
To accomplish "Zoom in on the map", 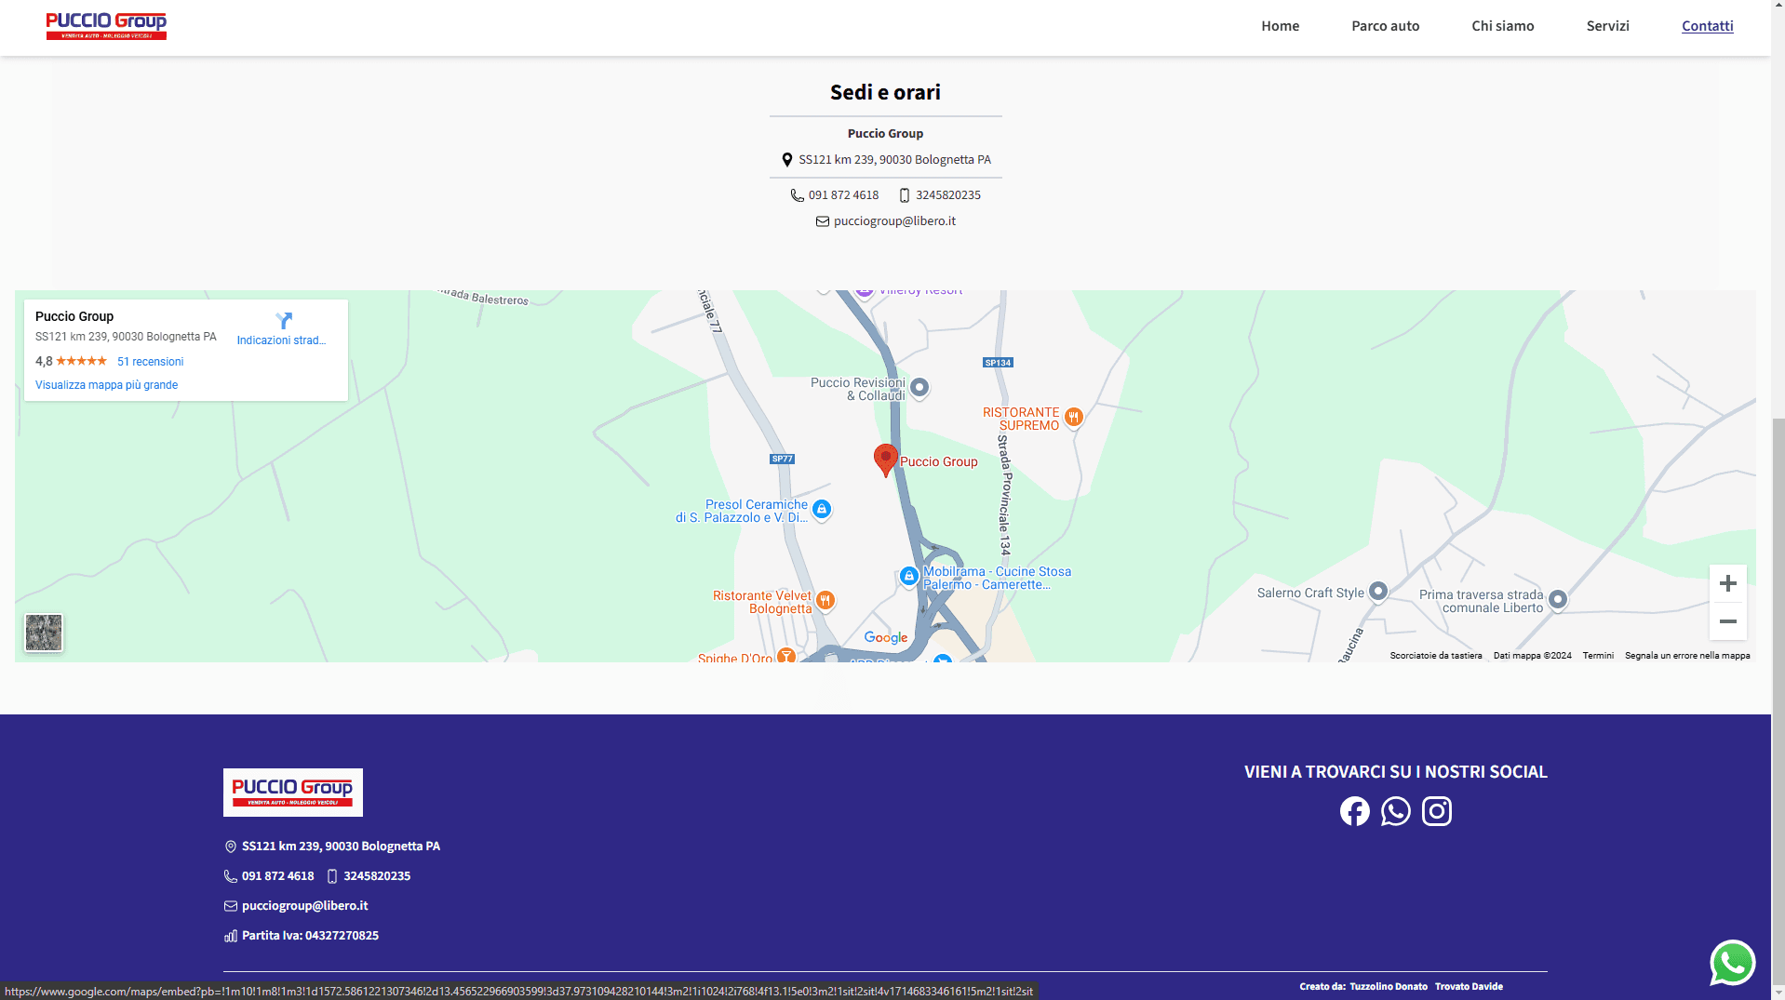I will (x=1727, y=583).
